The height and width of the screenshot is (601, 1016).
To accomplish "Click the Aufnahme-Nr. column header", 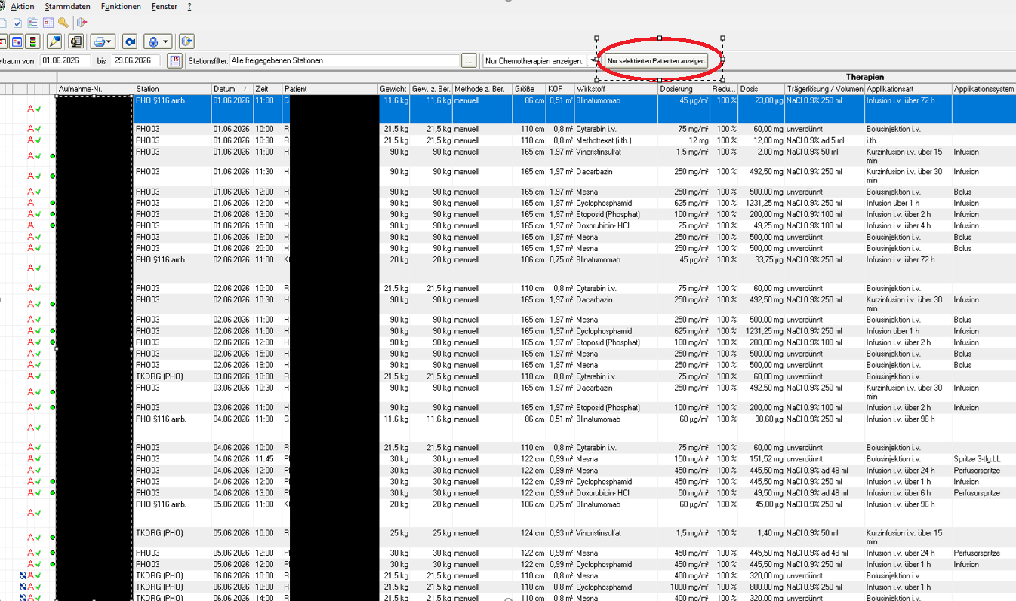I will 95,89.
